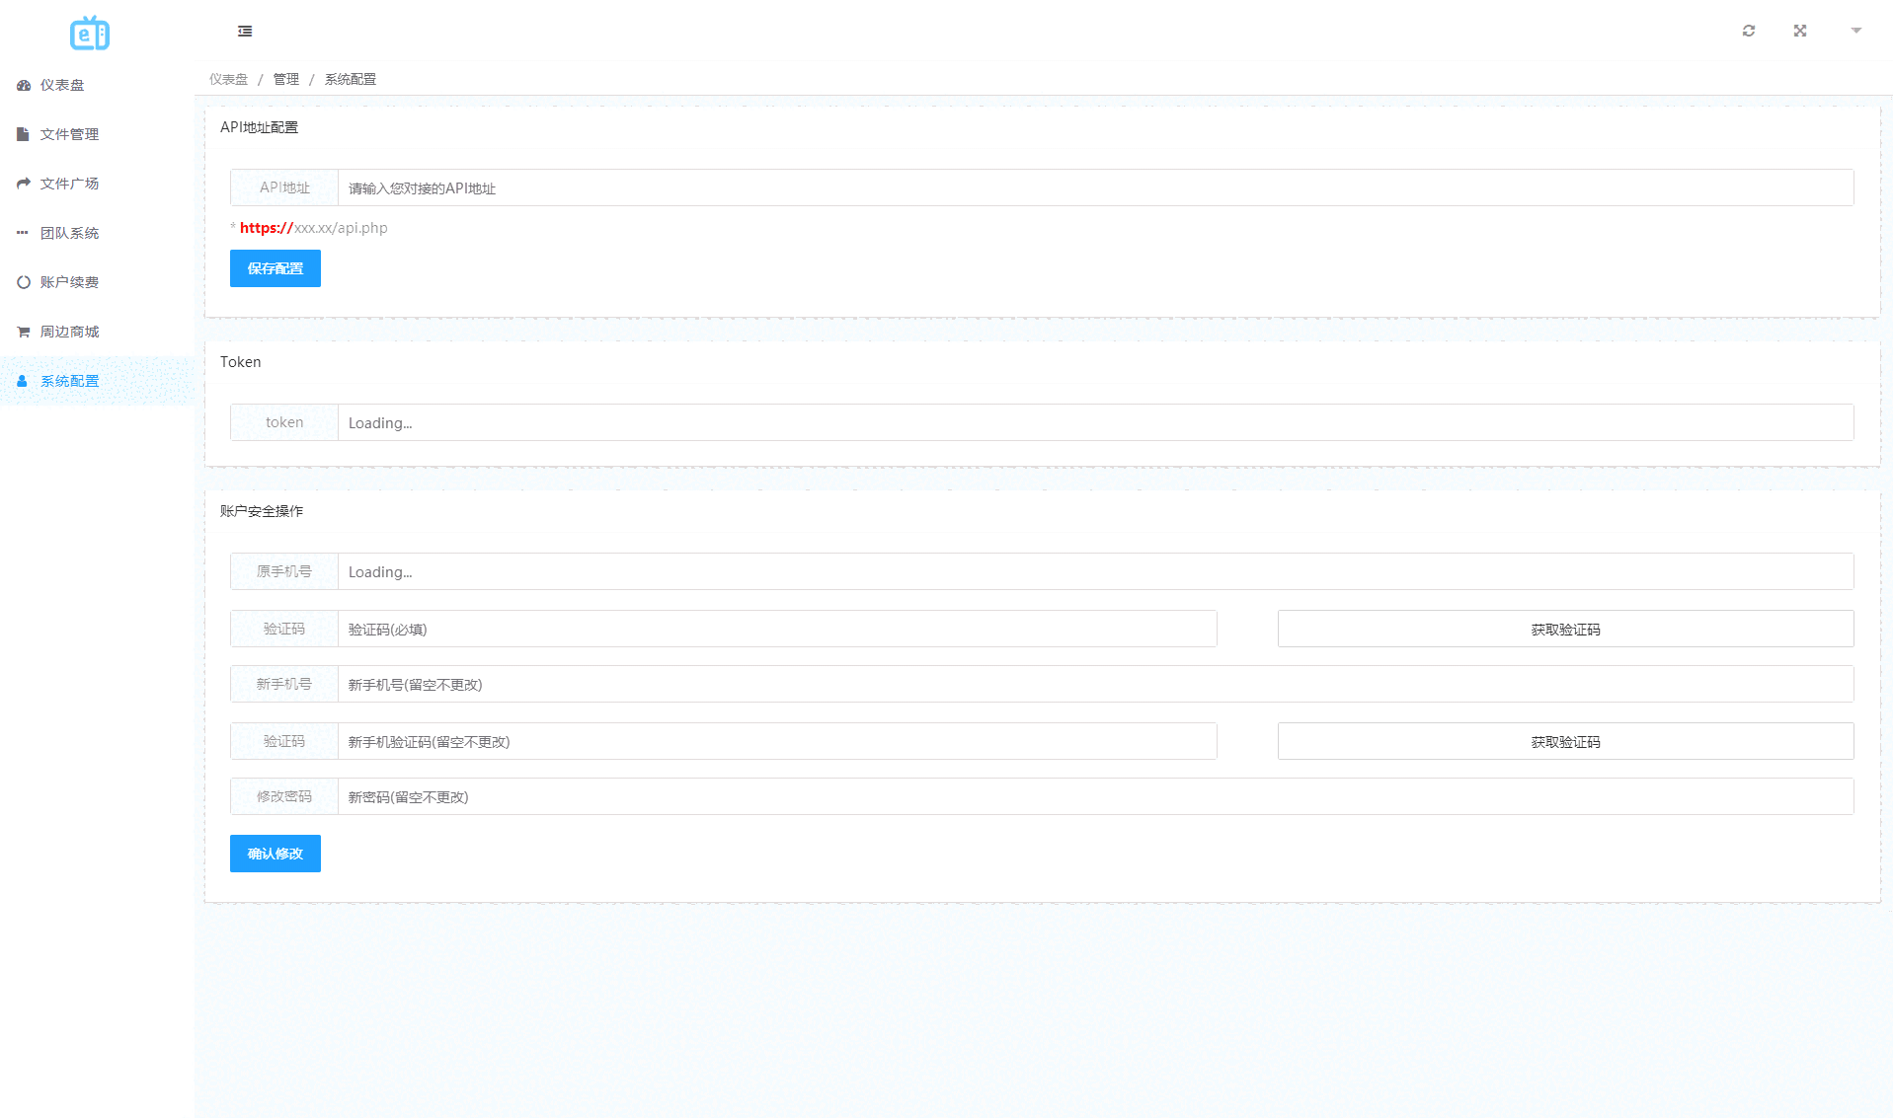Collapse the sidebar menu toggle icon
This screenshot has width=1893, height=1118.
coord(245,32)
